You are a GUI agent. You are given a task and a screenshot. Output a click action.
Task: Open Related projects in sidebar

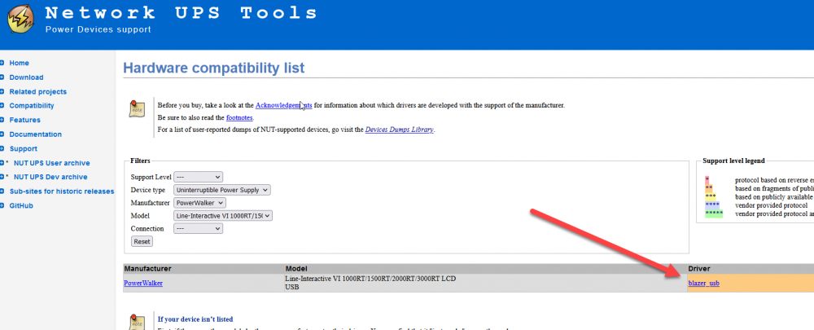click(38, 91)
